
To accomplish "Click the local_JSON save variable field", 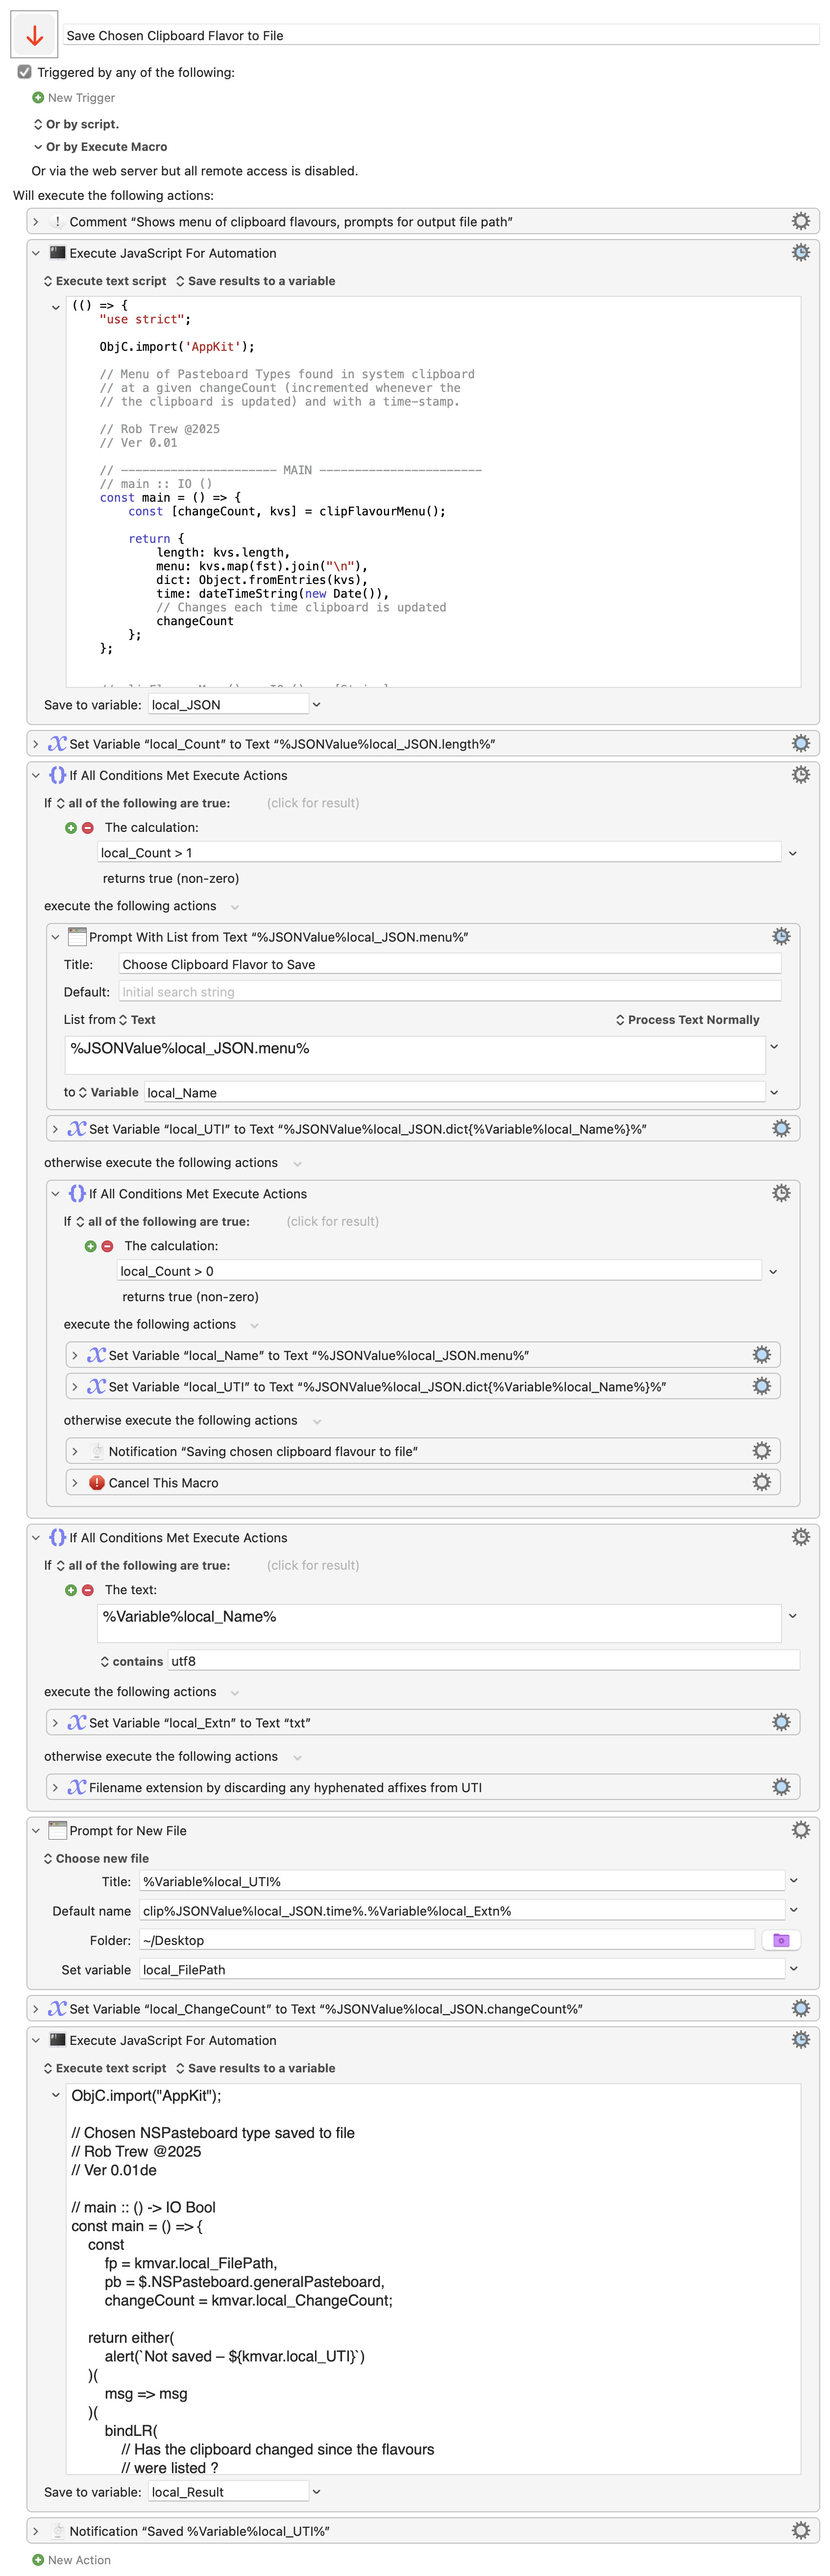I will [228, 704].
